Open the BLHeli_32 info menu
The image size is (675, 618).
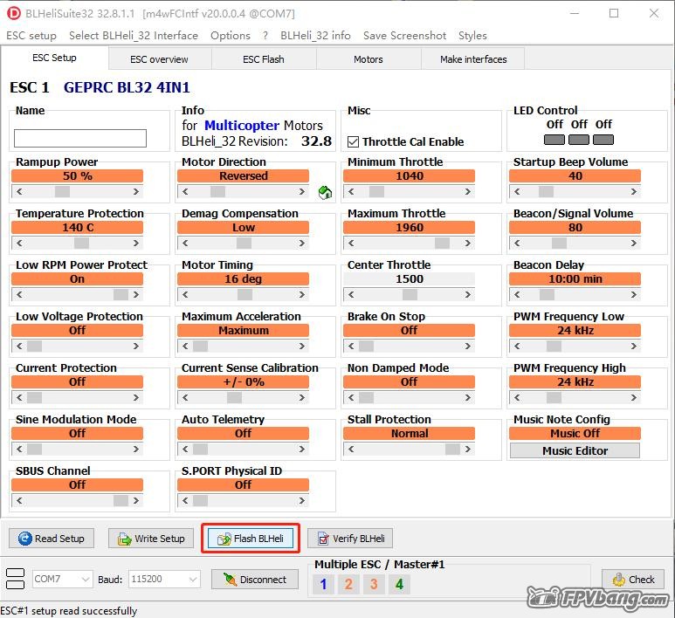coord(315,35)
